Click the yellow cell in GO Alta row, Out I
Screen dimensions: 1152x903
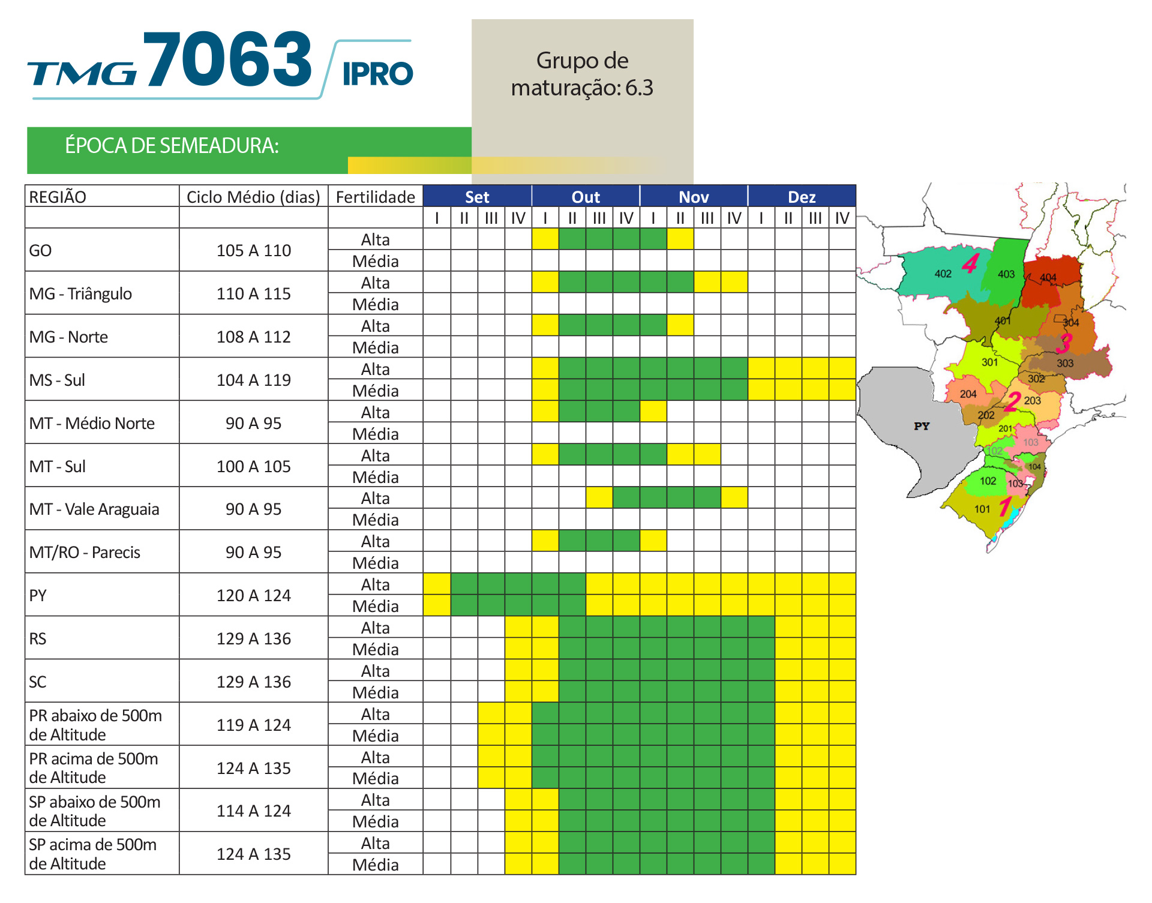click(x=545, y=239)
